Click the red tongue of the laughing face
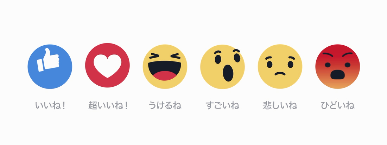This screenshot has height=145, width=387. (165, 75)
